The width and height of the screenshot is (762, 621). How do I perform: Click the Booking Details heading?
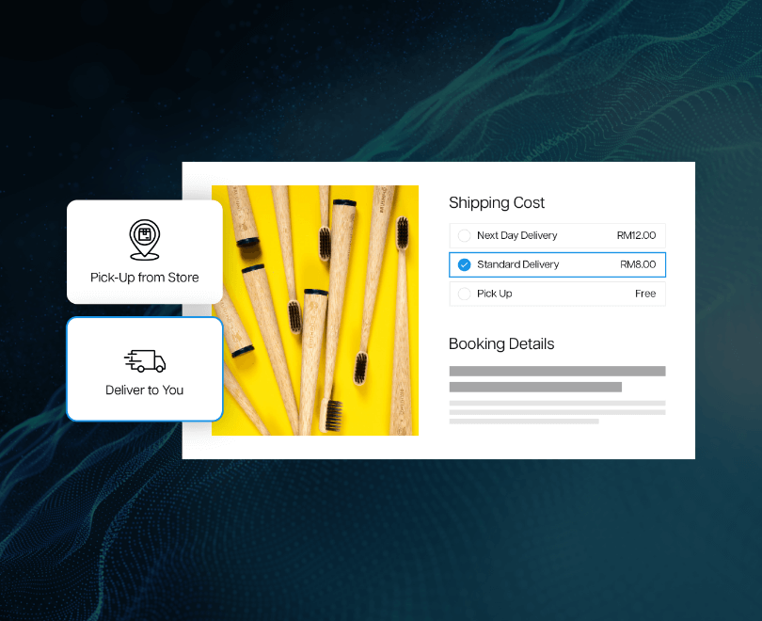(501, 343)
